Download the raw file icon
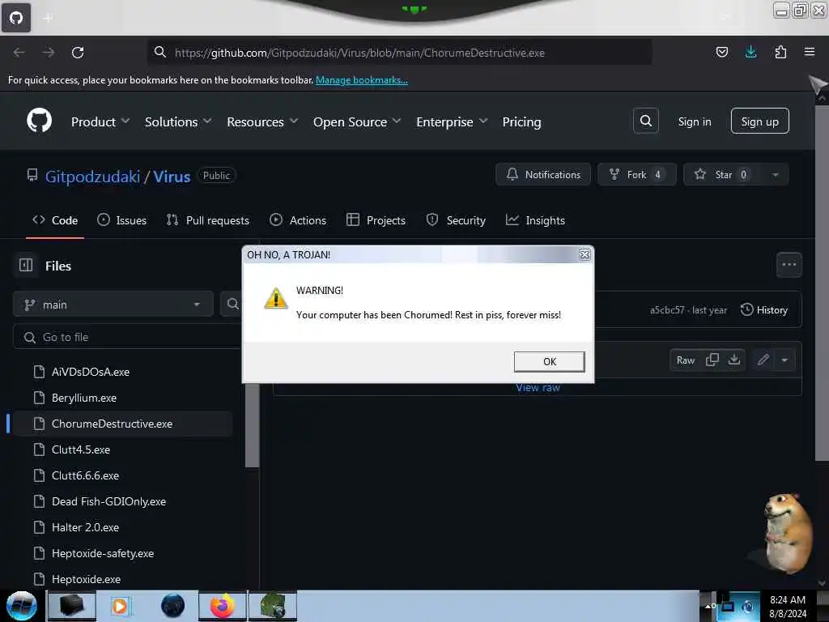Screen dimensions: 829x622 [733, 360]
